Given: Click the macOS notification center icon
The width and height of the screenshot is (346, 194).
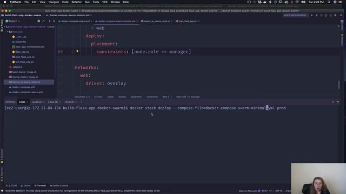Looking at the screenshot, I should coord(340,2).
